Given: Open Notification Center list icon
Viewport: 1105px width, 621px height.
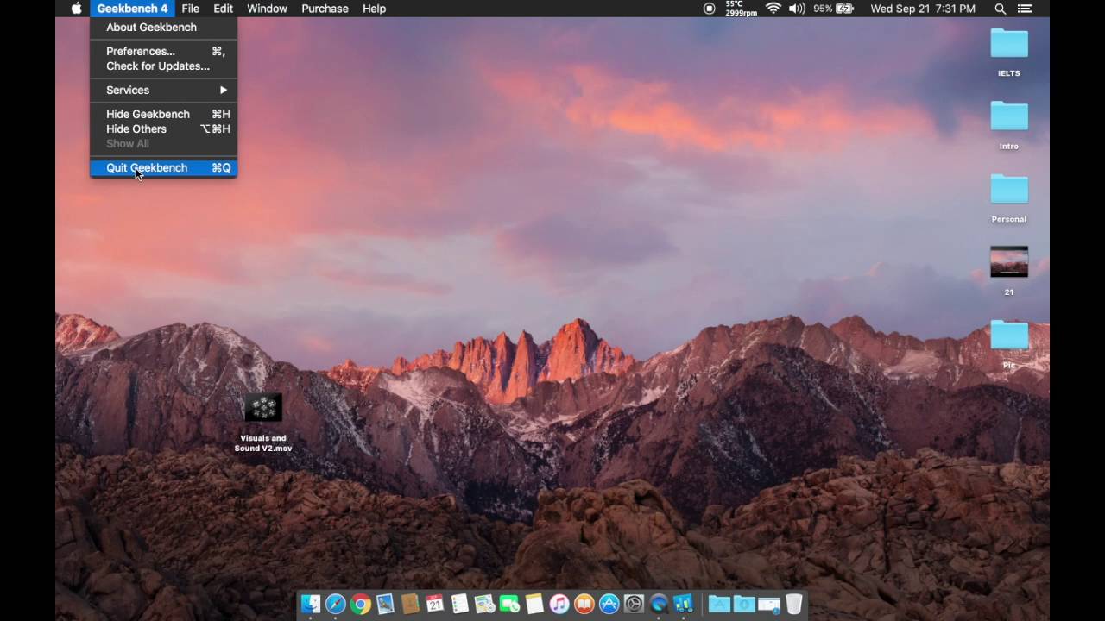Looking at the screenshot, I should pos(1025,9).
